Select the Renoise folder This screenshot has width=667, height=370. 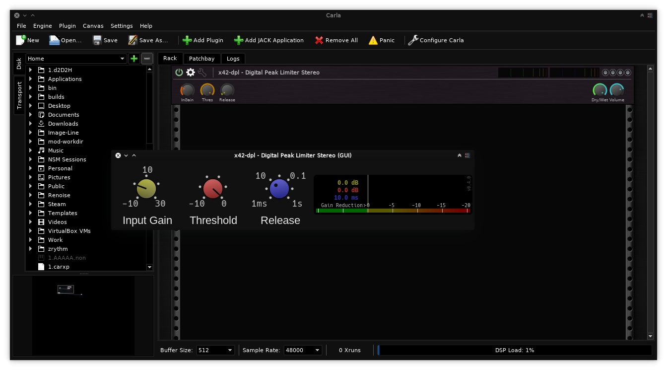pos(59,195)
